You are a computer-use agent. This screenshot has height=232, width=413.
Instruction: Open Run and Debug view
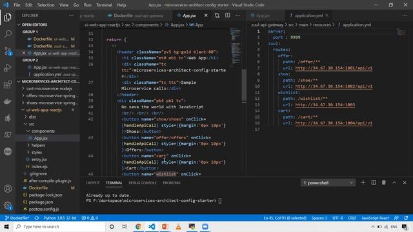8,68
